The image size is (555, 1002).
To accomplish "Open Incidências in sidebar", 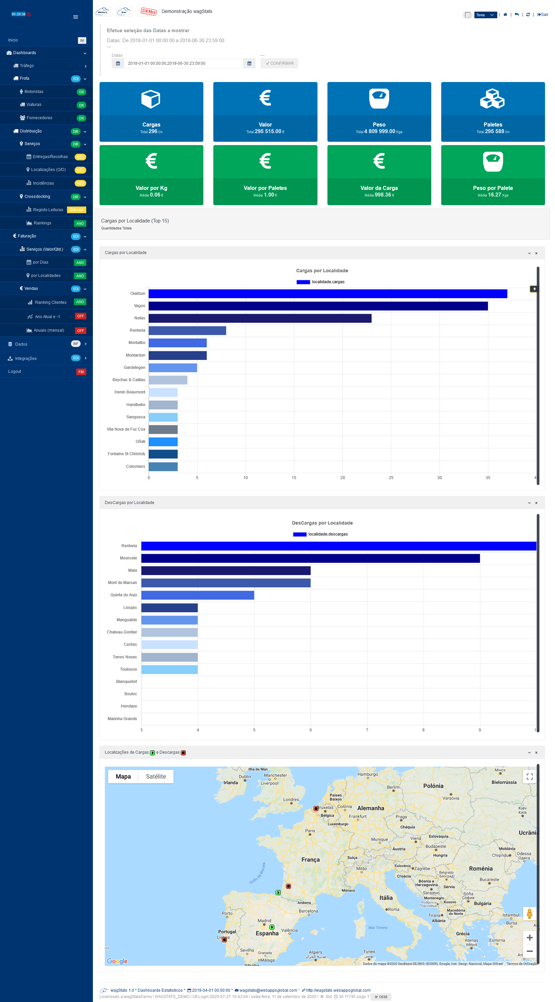I will click(x=46, y=183).
